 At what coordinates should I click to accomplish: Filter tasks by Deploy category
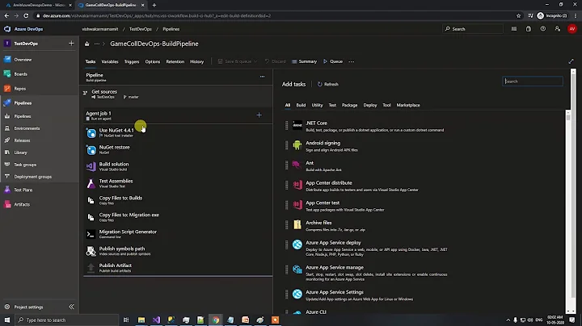[370, 105]
